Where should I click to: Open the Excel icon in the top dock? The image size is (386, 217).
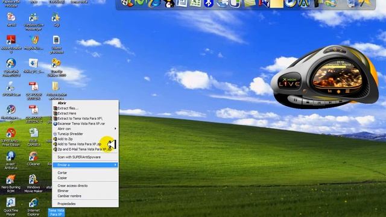coord(195,3)
